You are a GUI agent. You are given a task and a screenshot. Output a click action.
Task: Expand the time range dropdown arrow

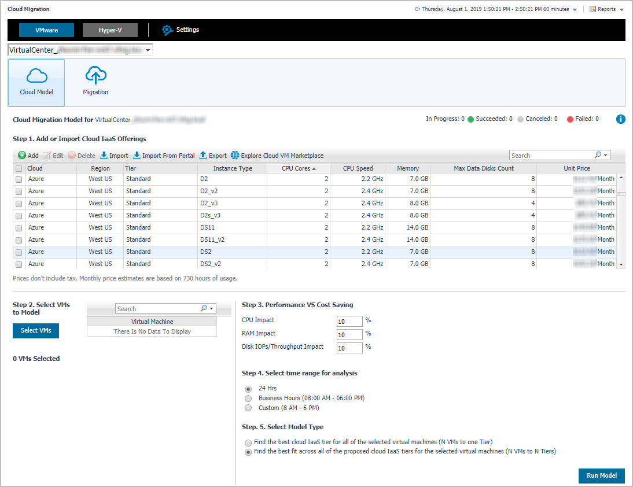[x=575, y=10]
